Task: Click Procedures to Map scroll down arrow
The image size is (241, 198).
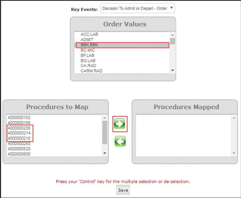Action: tap(105, 153)
